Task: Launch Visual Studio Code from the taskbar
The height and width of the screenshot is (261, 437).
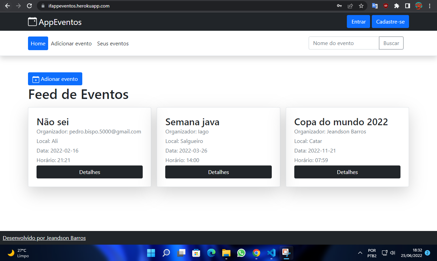Action: click(x=271, y=253)
